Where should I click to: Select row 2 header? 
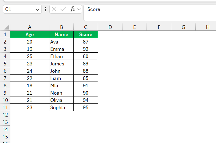[x=5, y=42]
